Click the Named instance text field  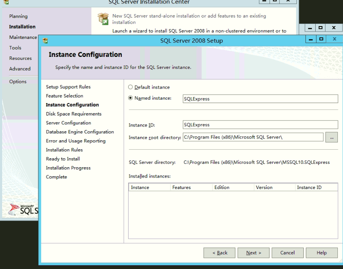click(x=260, y=99)
